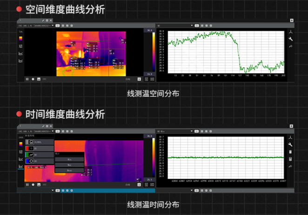This screenshot has width=308, height=215.
Task: Delete the curve with the first trash icon beside time chart
Action: click(x=290, y=152)
